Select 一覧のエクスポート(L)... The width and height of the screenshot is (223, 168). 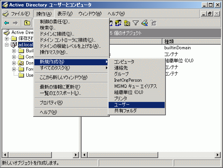click(x=71, y=93)
